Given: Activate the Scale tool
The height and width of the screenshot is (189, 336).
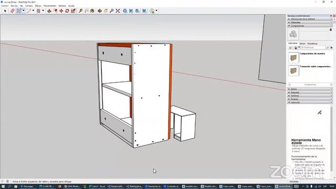Looking at the screenshot, I should tap(73, 10).
